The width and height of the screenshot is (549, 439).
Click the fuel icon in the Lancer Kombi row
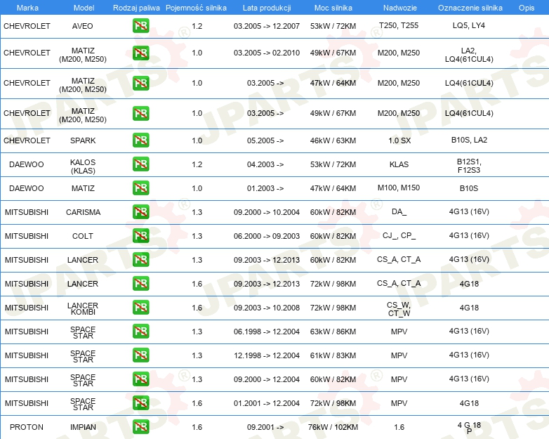140,307
